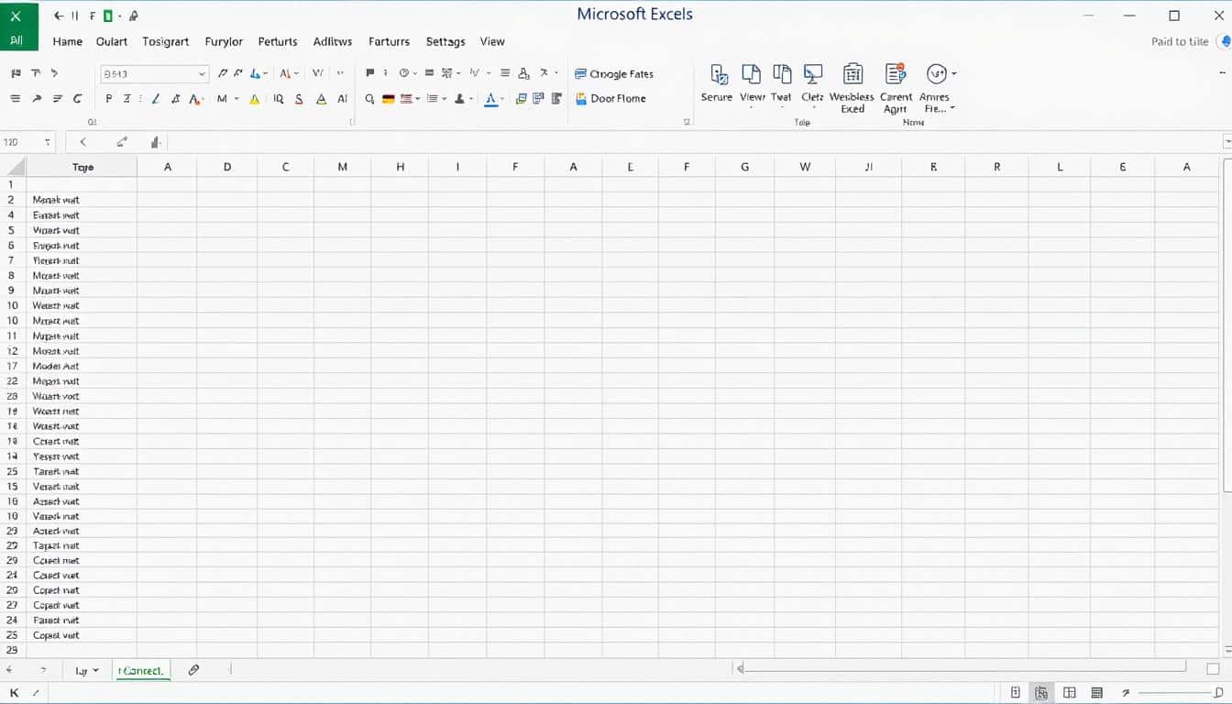Screen dimensions: 1232x704
Task: Click Door Flome button
Action: pos(610,98)
